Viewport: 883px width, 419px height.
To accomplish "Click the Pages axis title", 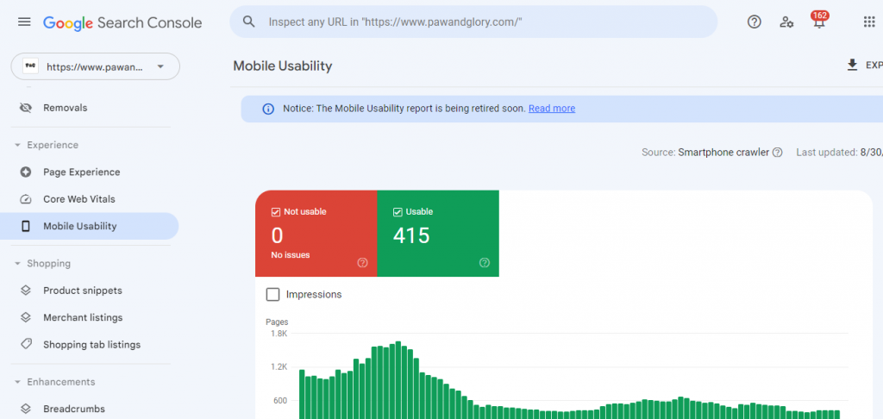I will point(277,322).
